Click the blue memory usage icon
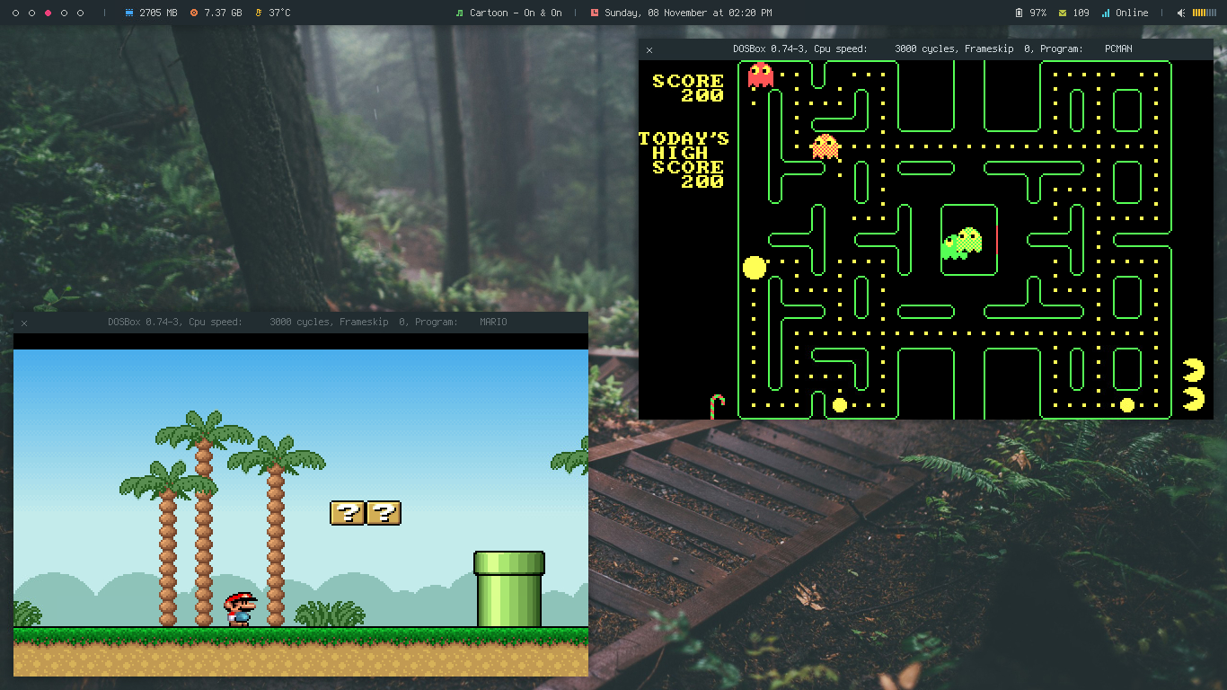Image resolution: width=1227 pixels, height=690 pixels. coord(129,13)
